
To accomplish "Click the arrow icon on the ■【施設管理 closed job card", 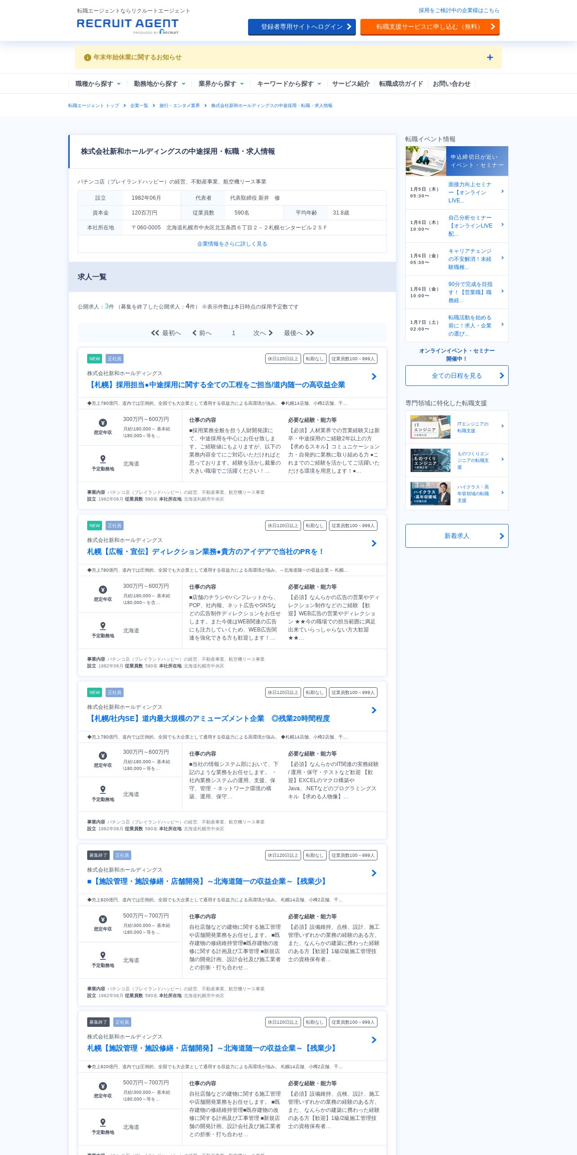I will 374,873.
